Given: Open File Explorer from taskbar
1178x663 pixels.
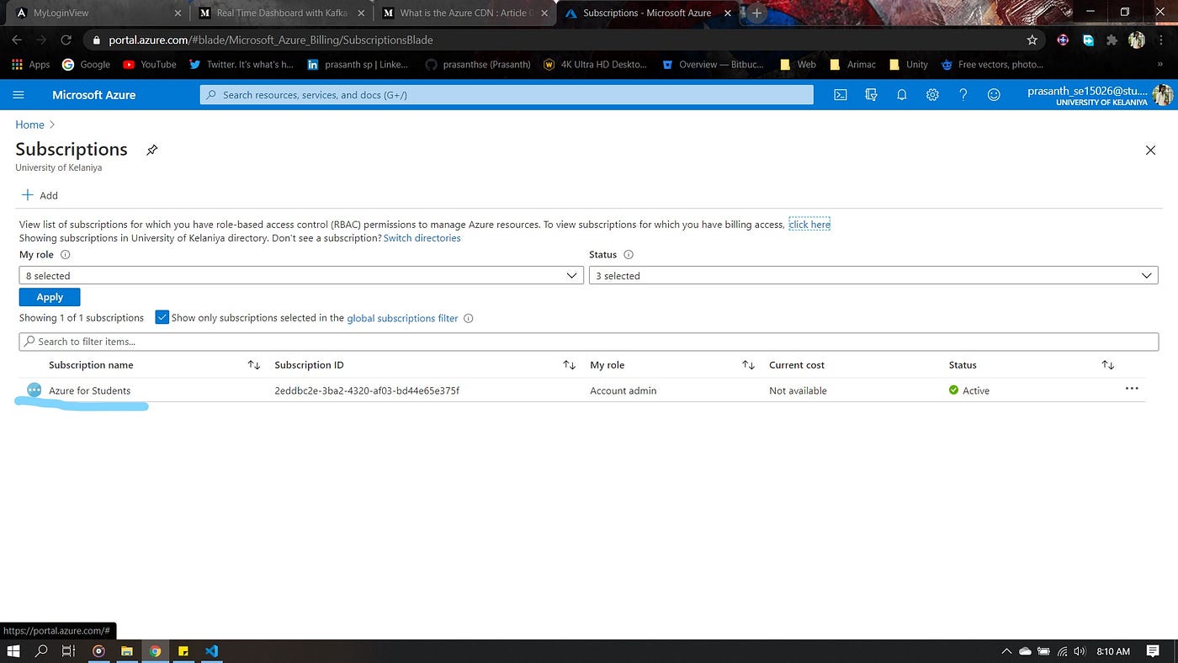Looking at the screenshot, I should click(127, 651).
